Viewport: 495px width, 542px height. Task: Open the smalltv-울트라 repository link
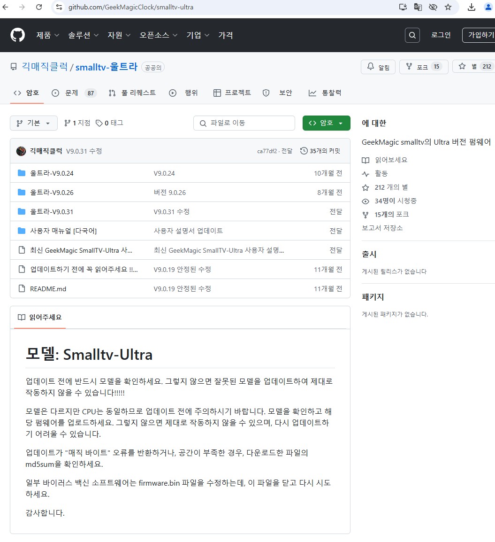coord(107,67)
